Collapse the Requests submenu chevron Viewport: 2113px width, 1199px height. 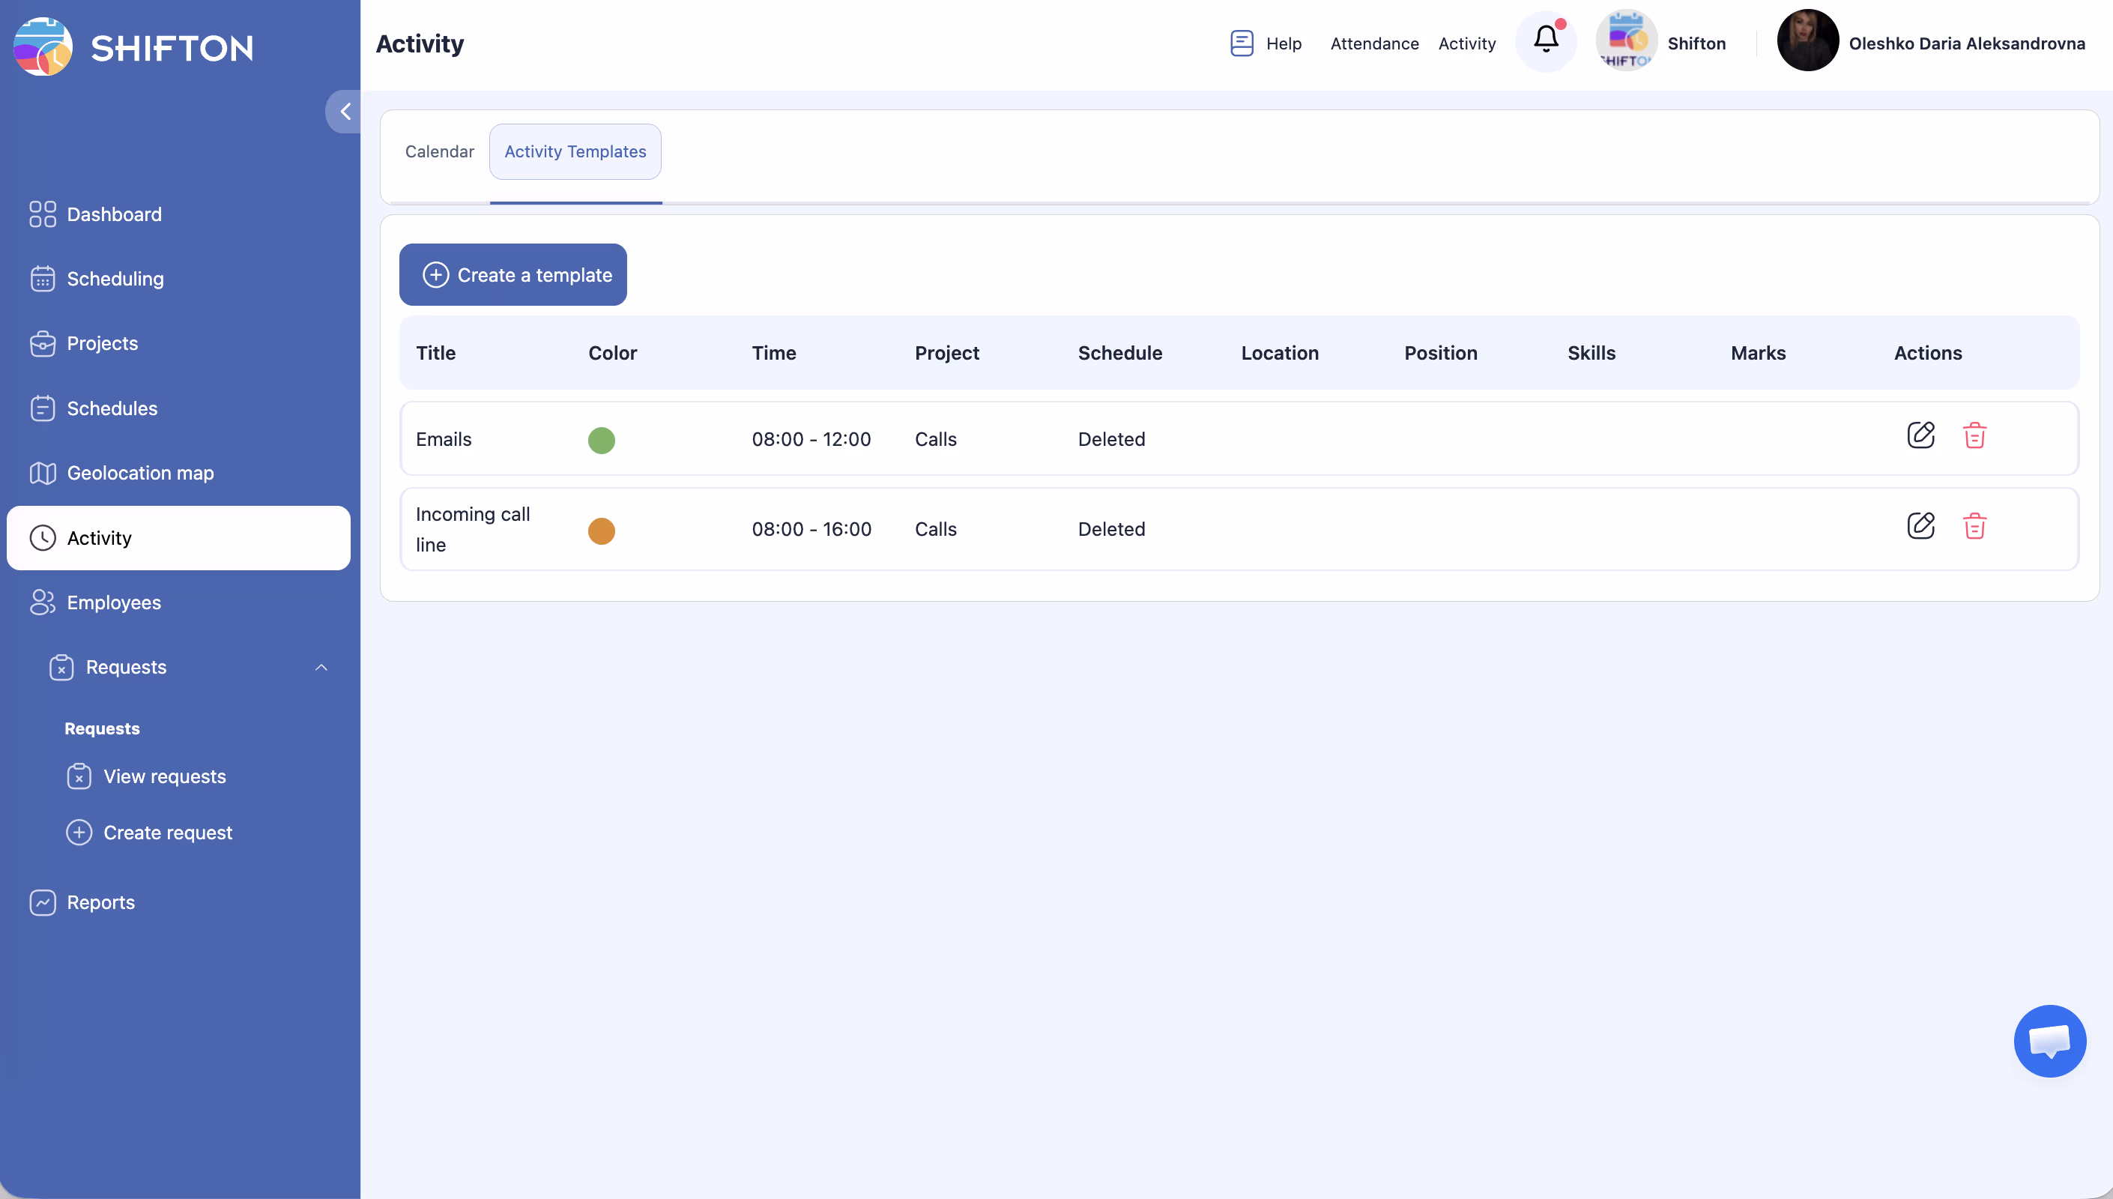tap(321, 667)
